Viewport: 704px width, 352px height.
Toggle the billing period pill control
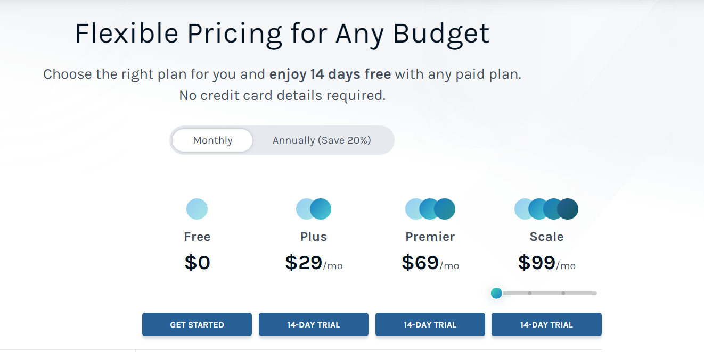pos(282,140)
